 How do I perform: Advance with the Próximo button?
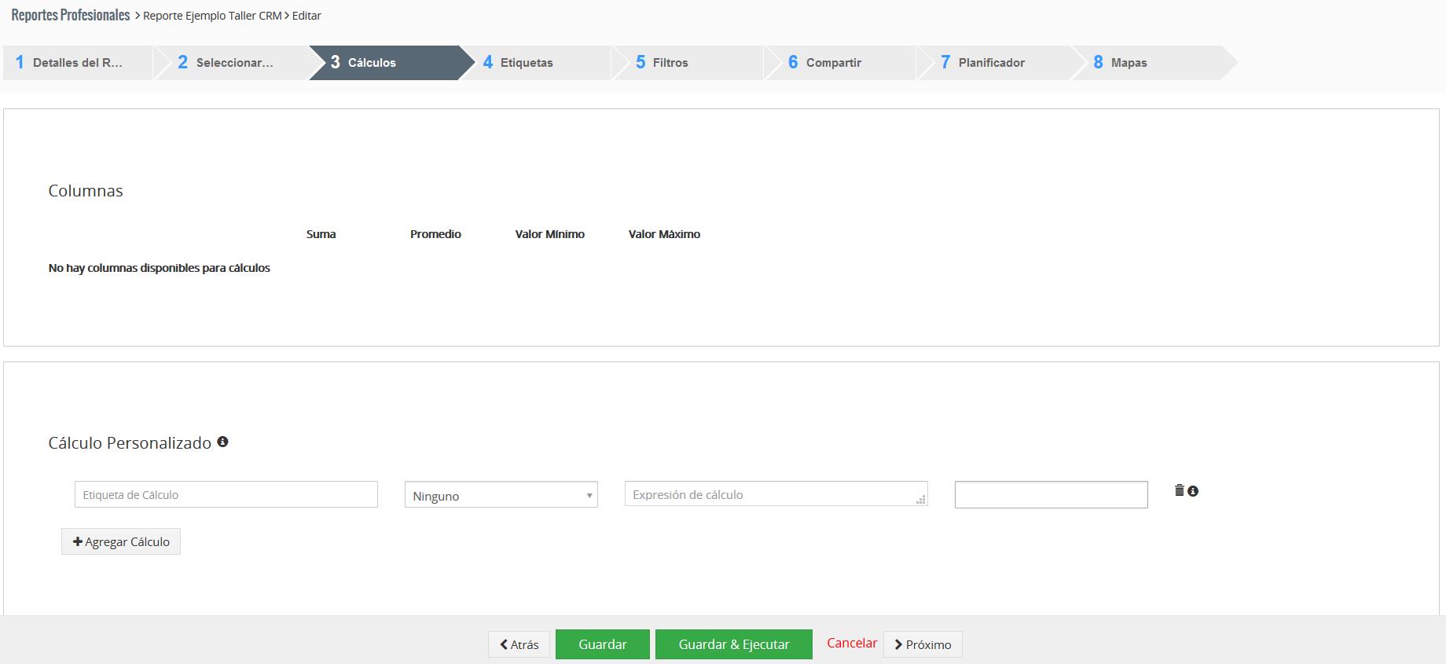pos(923,644)
